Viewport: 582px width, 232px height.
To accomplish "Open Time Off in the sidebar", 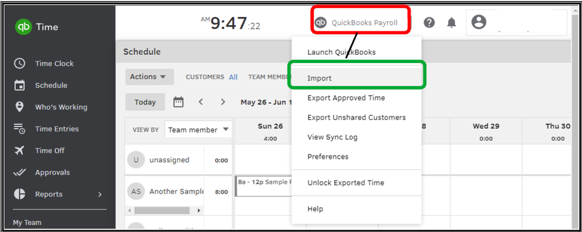I will (50, 150).
